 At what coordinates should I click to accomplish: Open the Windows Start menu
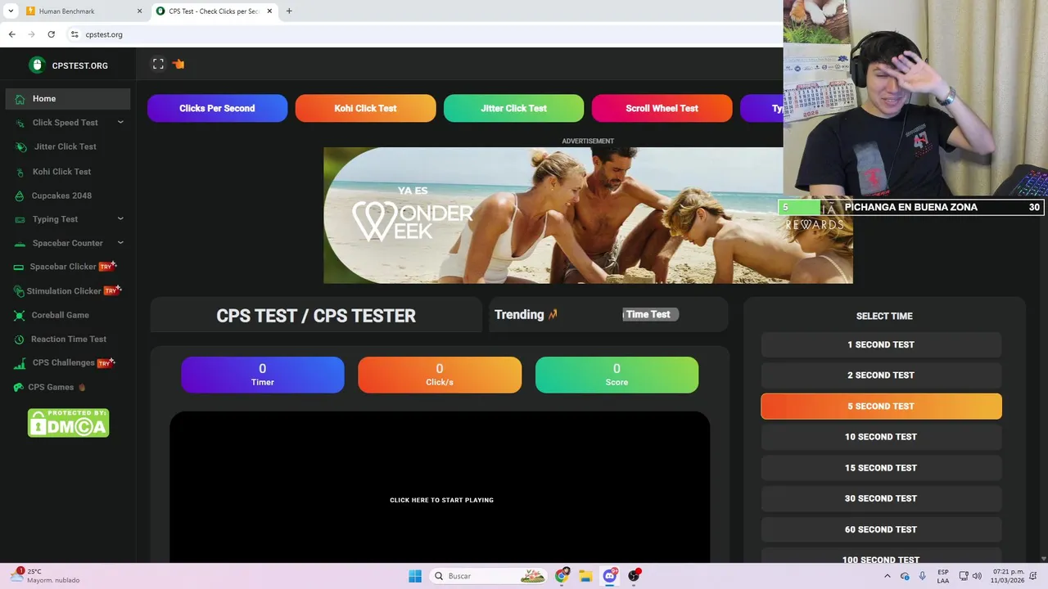[x=415, y=576]
